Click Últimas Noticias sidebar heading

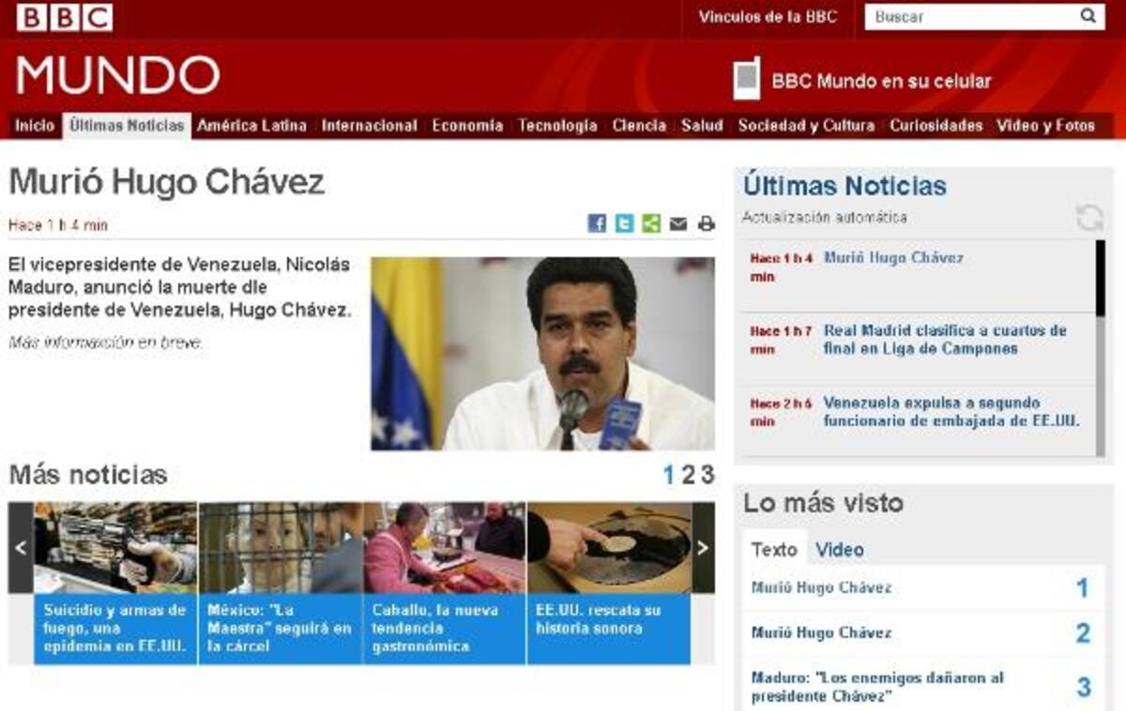(x=844, y=186)
